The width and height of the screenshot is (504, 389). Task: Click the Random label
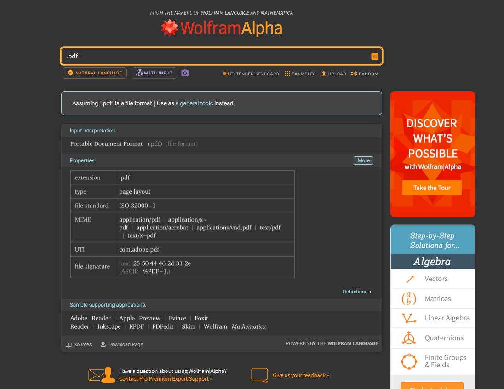pos(368,74)
